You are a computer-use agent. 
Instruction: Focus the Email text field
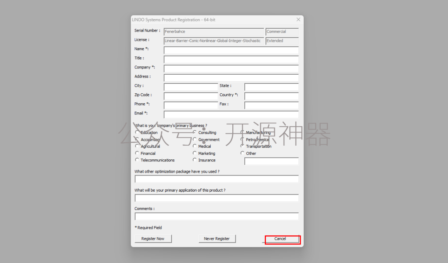click(231, 114)
